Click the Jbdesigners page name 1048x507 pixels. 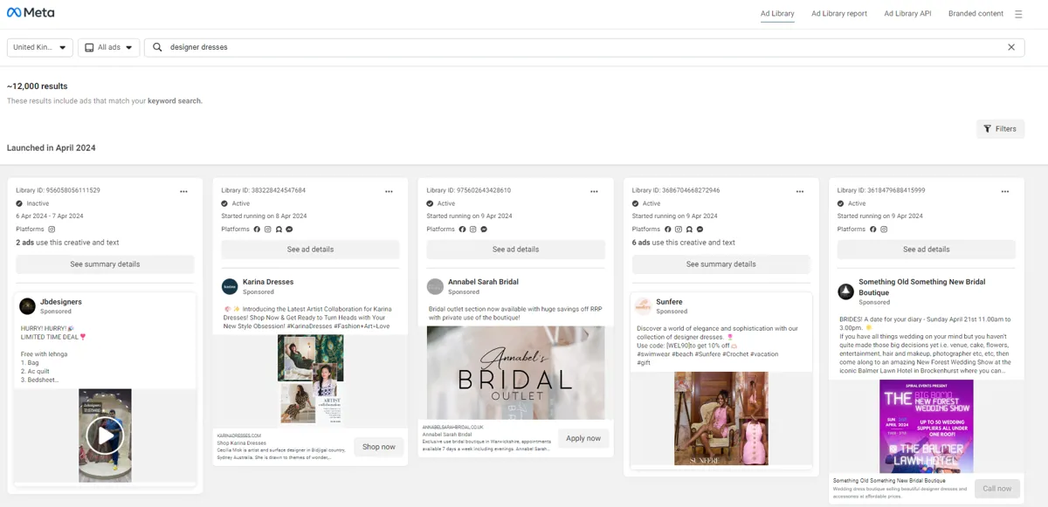click(x=61, y=302)
